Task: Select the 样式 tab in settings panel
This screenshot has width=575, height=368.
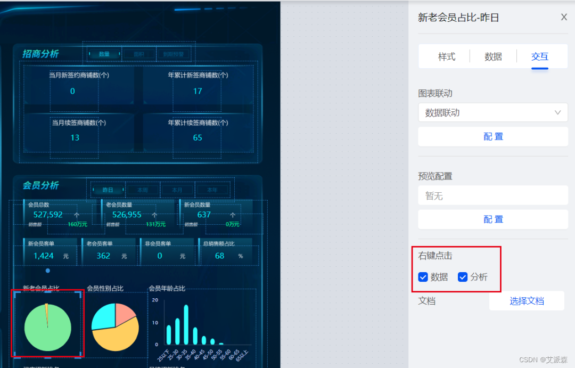Action: [446, 56]
